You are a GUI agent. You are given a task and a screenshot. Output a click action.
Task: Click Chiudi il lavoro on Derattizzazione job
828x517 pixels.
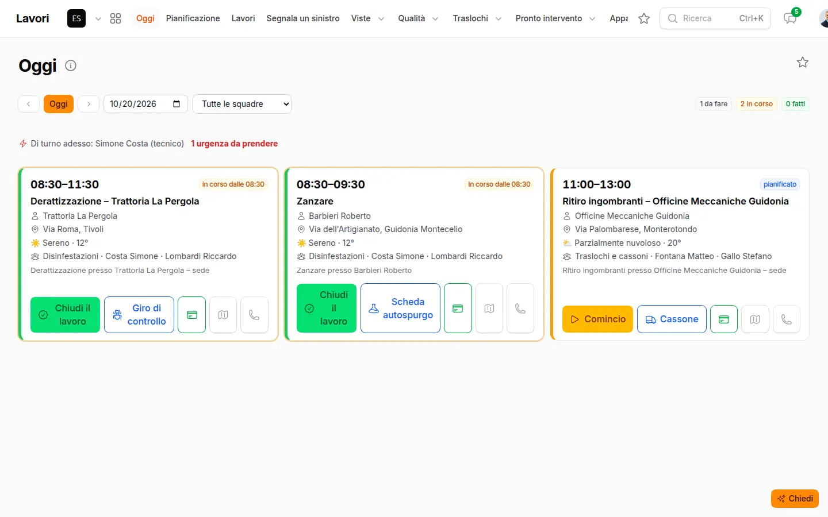(x=65, y=315)
